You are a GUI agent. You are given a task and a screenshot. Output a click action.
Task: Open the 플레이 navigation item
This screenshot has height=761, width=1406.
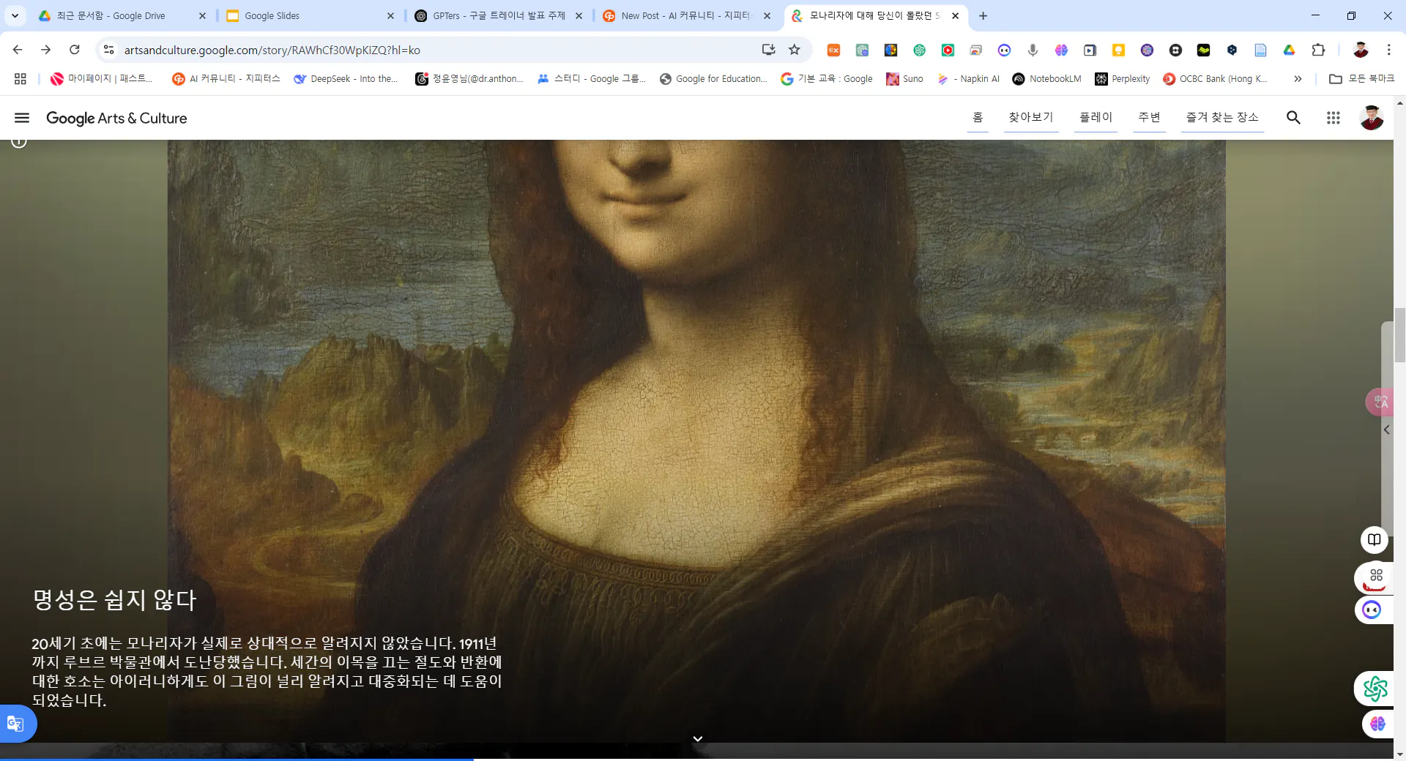coord(1096,117)
